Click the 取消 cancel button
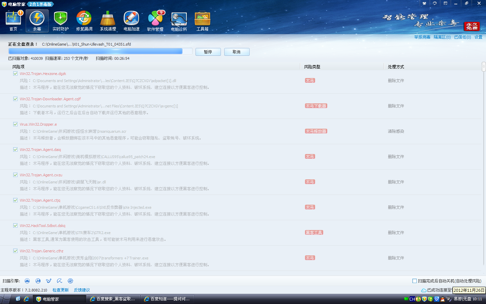This screenshot has width=486, height=304. click(237, 52)
